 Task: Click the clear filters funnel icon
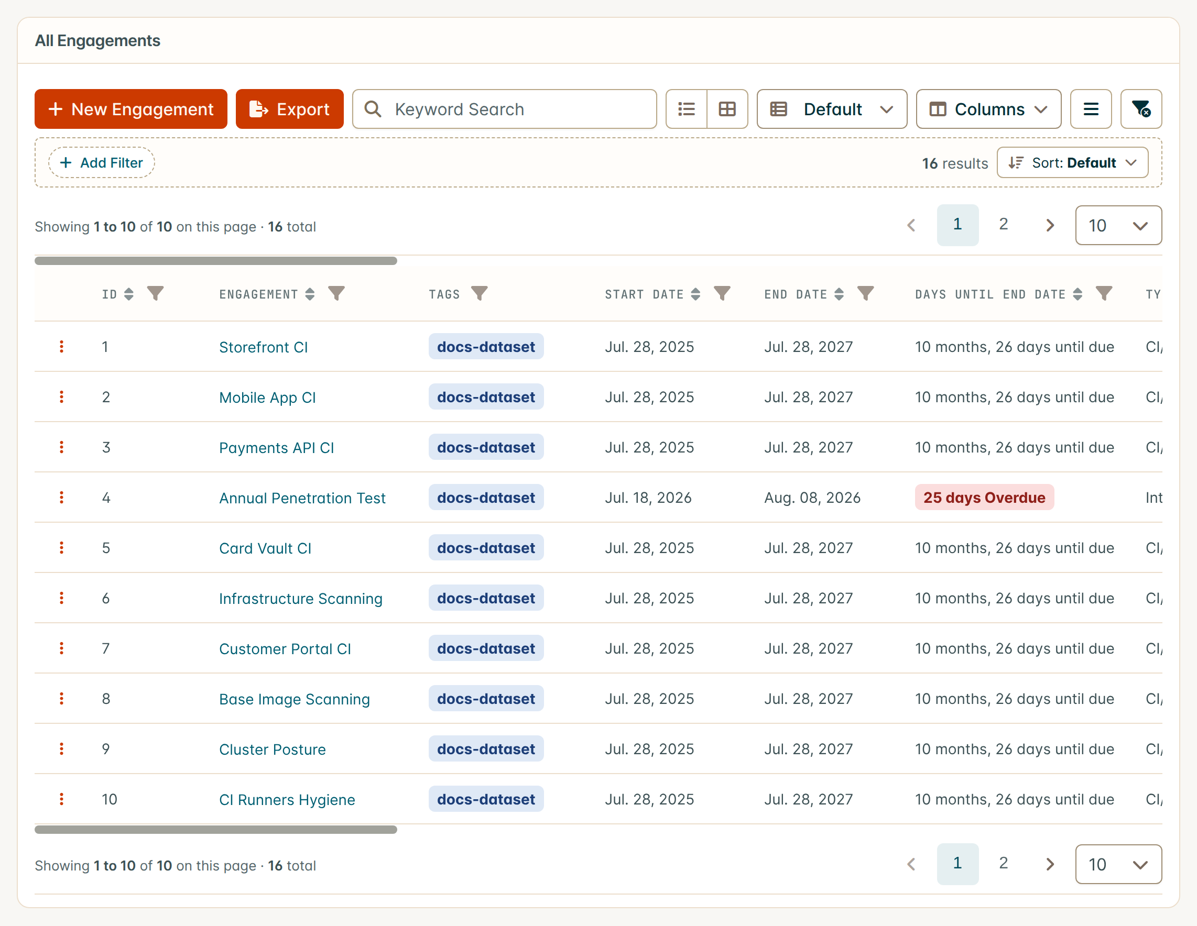(x=1141, y=109)
